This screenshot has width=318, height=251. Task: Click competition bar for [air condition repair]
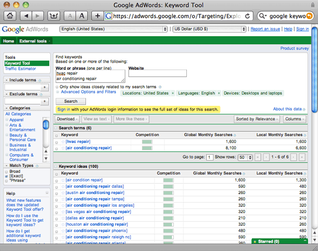coord(168,180)
